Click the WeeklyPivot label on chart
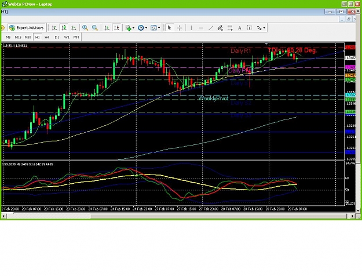 pos(213,98)
